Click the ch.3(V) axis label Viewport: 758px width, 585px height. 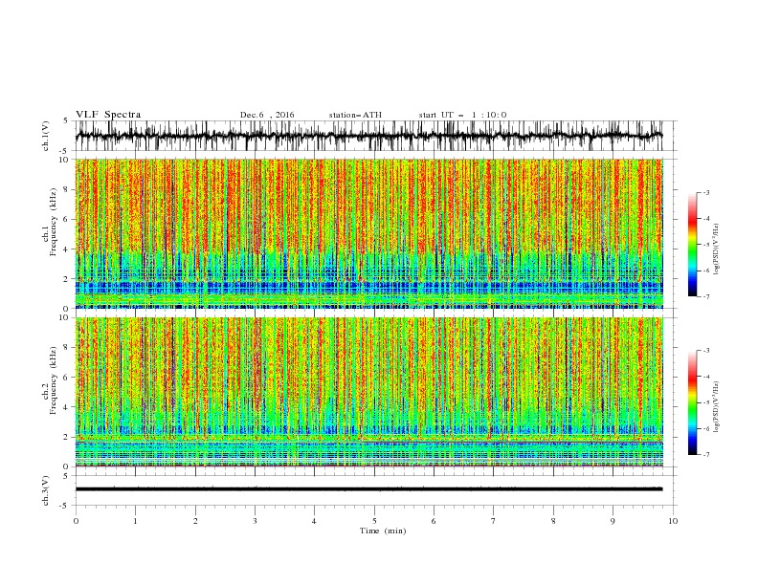tap(46, 490)
